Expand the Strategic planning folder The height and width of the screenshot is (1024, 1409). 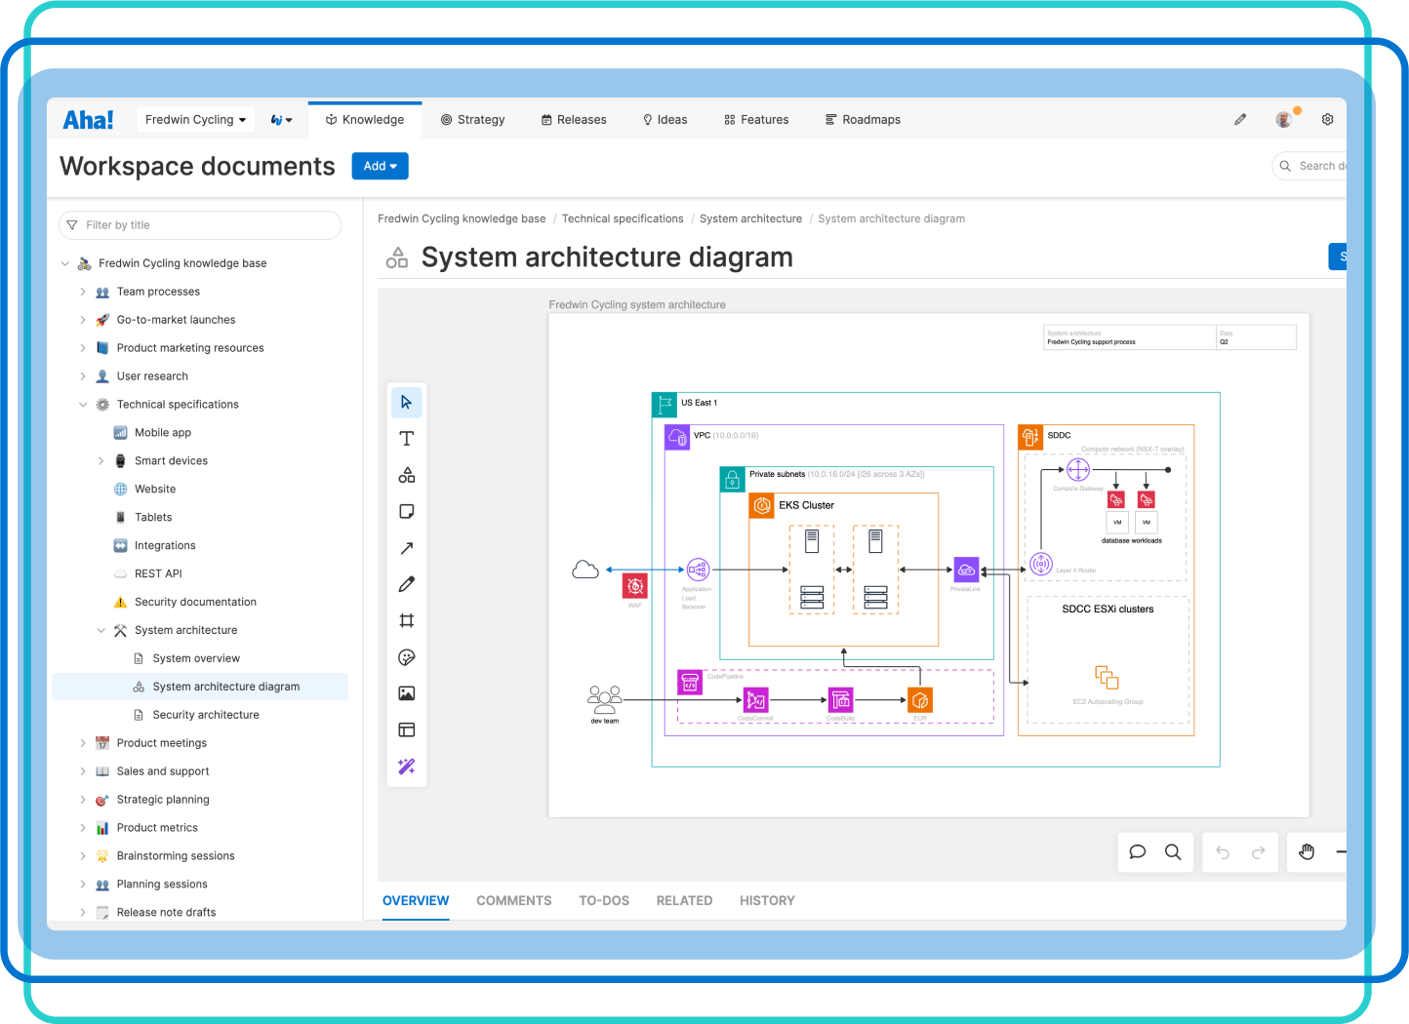pos(83,800)
